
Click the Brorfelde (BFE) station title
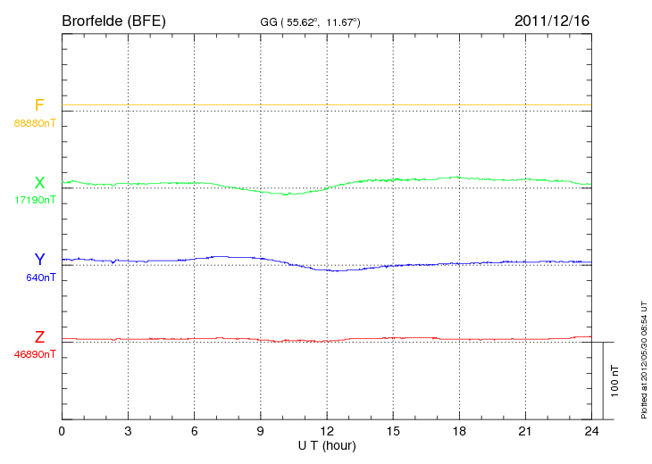click(113, 21)
